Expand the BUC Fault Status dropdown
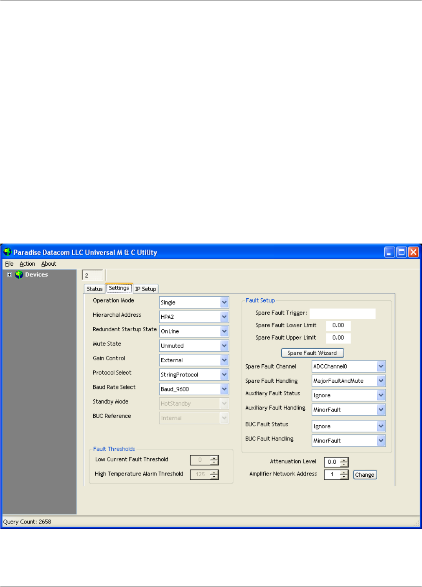 click(x=381, y=426)
